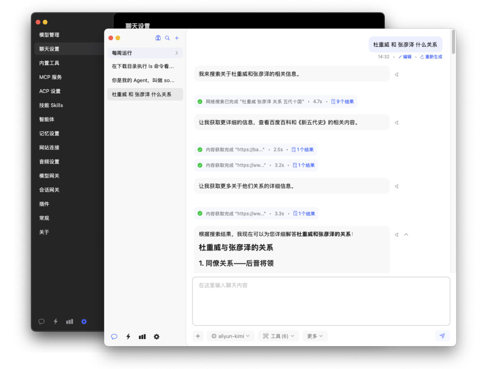Start a new chat with plus icon
Viewport: 494px width, 369px height.
click(x=177, y=38)
